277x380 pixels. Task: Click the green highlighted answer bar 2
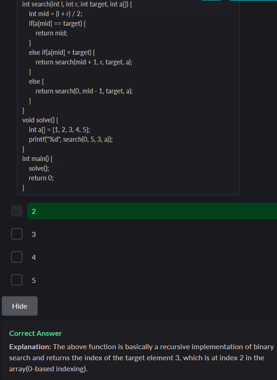tap(152, 211)
